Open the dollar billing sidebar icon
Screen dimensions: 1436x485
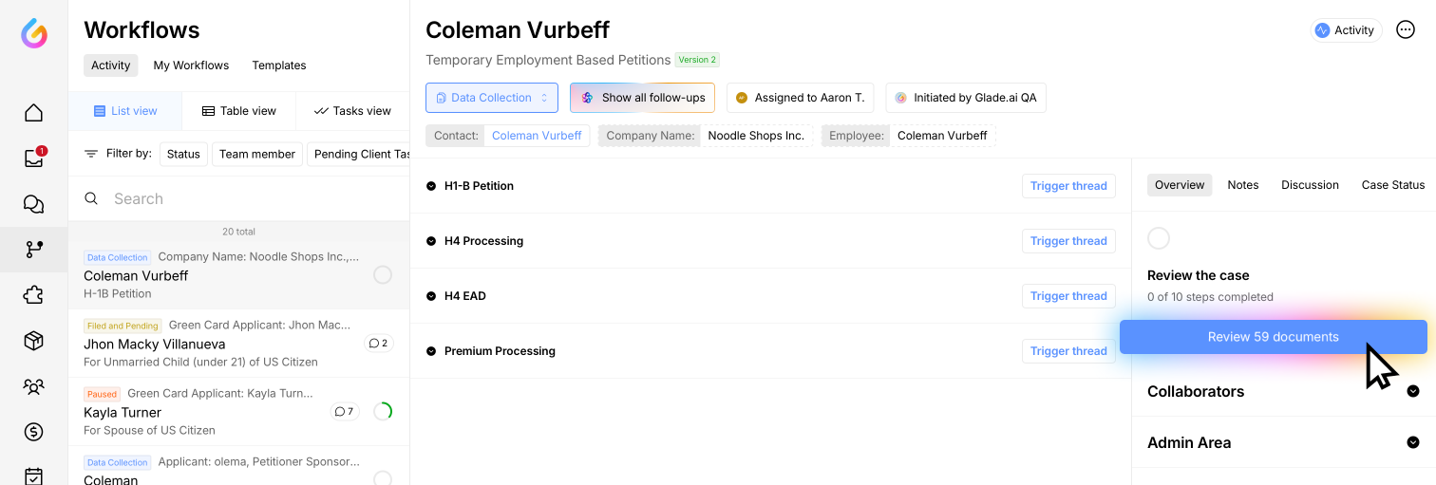coord(33,432)
